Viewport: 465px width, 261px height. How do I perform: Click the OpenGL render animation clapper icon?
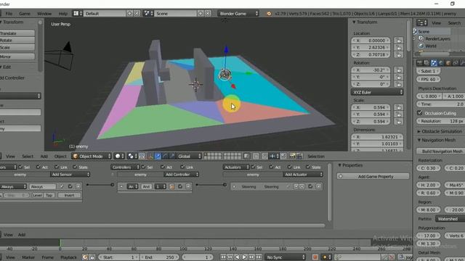(299, 156)
